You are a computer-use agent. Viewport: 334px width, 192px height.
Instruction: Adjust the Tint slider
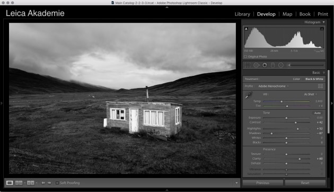[287, 106]
